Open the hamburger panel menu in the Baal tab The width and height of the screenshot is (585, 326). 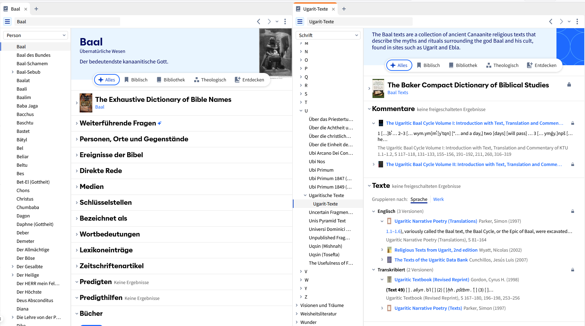tap(7, 21)
